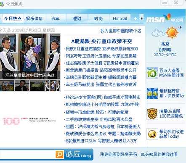Click Beijing weather text 阴转晴 31℃~24℃
Viewport: 186px width, 163px height.
click(165, 52)
